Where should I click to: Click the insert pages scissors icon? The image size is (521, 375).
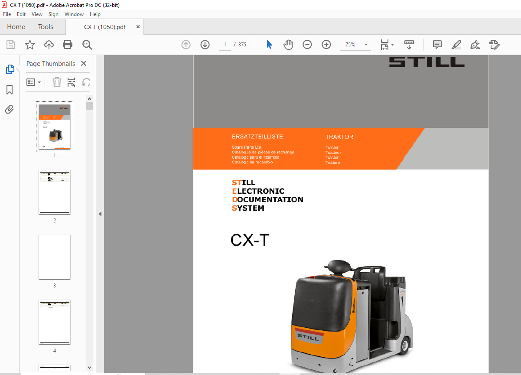72,82
